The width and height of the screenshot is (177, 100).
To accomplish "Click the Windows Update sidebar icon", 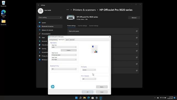I will click(40, 60).
